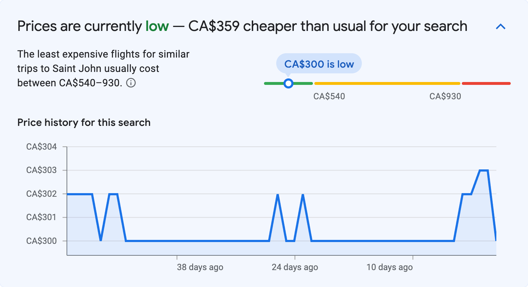Click the CA$540 label under the range bar
The width and height of the screenshot is (528, 287).
pos(329,96)
